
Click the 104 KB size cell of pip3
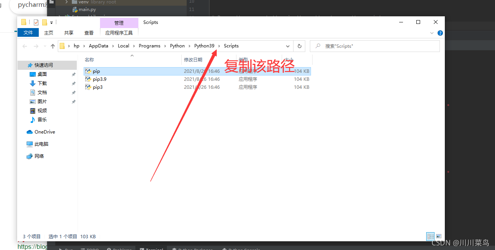pyautogui.click(x=301, y=87)
